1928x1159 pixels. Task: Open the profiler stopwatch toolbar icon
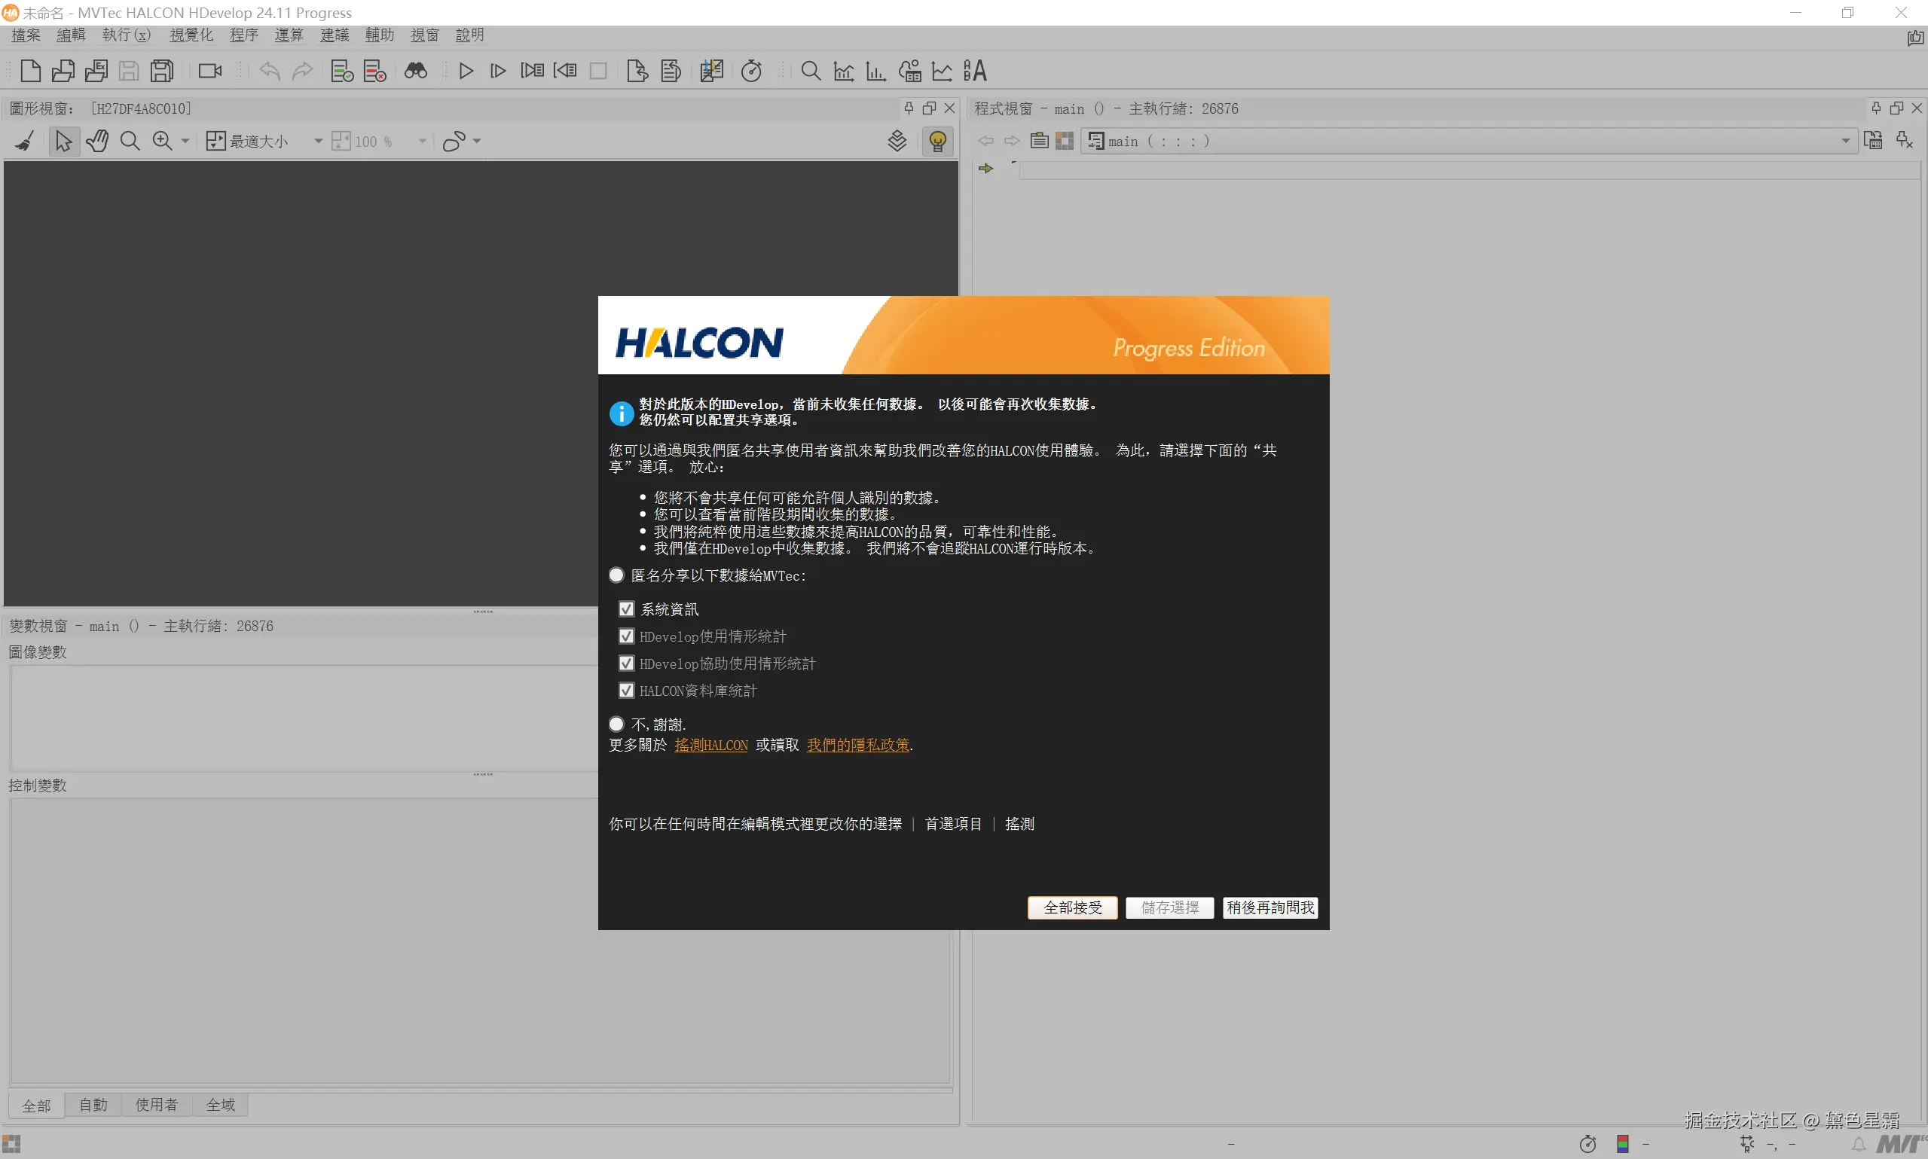750,71
